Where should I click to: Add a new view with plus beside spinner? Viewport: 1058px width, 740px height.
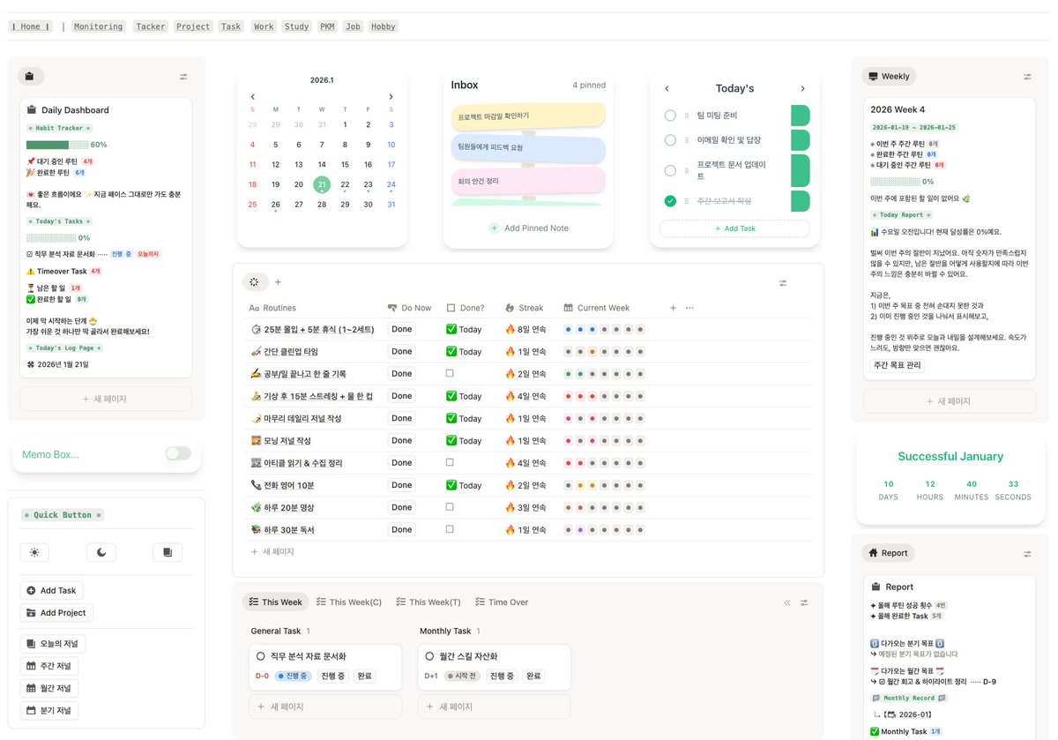coord(278,282)
